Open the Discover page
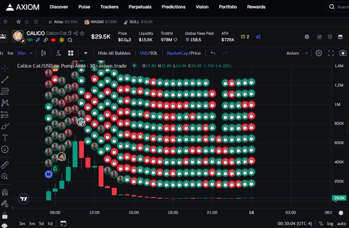The image size is (349, 228). coord(59,7)
